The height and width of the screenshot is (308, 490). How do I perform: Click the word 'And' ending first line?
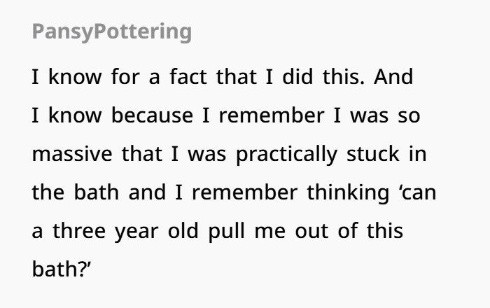coord(393,76)
